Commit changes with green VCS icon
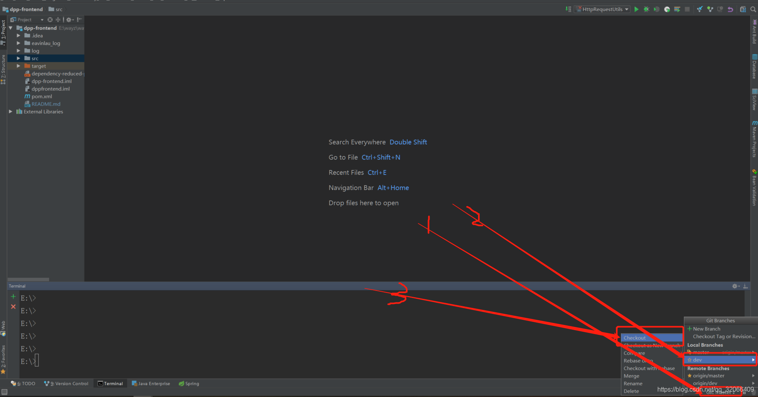Viewport: 758px width, 397px height. point(710,9)
